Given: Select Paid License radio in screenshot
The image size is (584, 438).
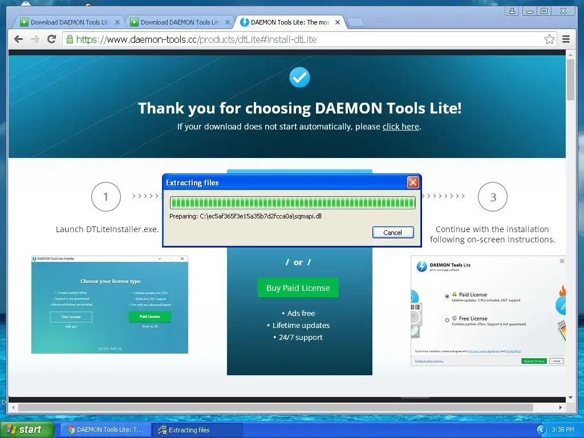Looking at the screenshot, I should point(447,296).
